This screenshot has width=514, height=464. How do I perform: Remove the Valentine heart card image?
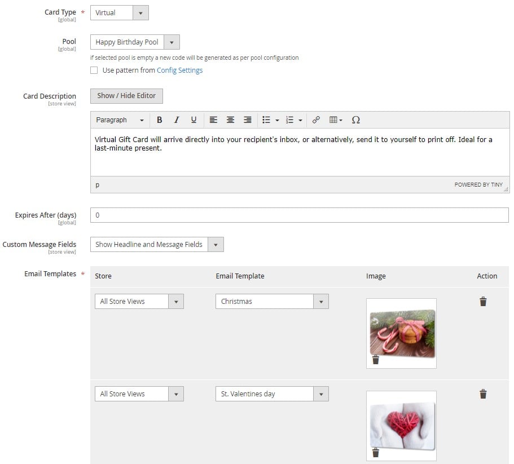(376, 452)
